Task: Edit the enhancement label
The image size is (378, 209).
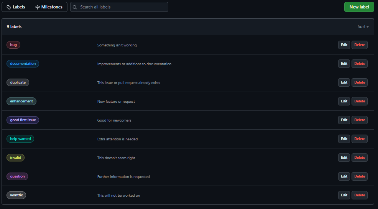Action: pyautogui.click(x=344, y=101)
